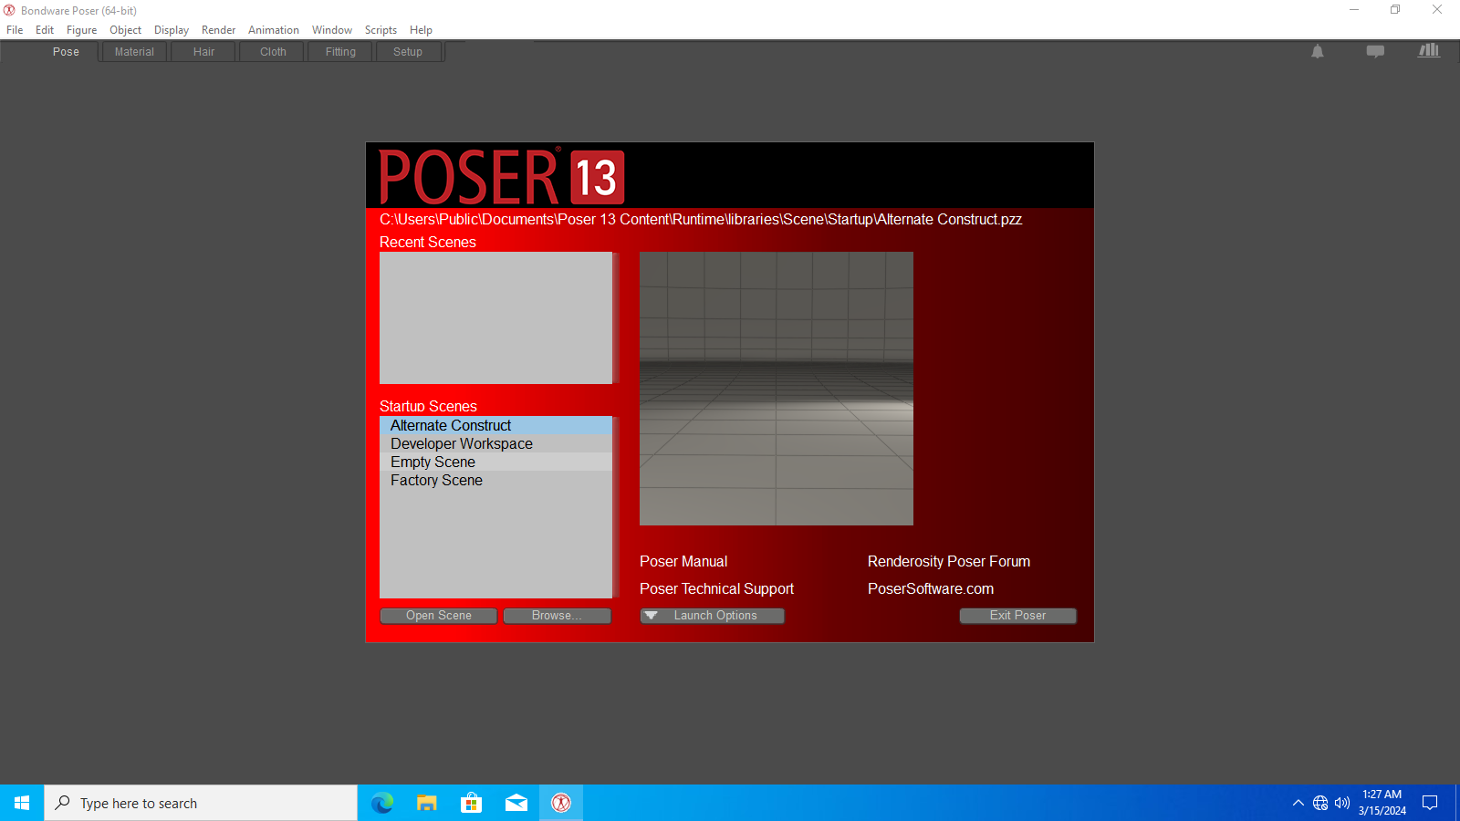Open the Poser Technical Support link
1460x821 pixels.
pos(716,589)
